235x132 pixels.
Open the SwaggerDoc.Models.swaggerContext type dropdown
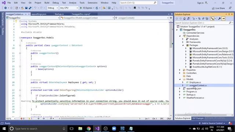[x=87, y=18]
